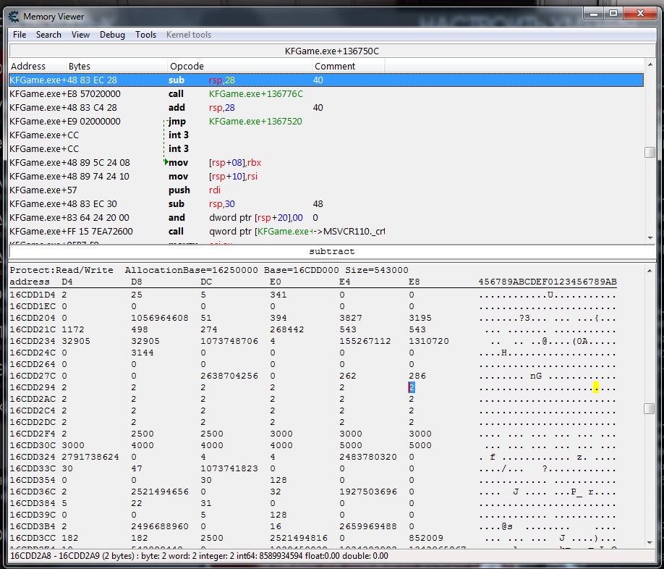Select the 'mov [rsp+10],rsi' instruction
664x569 pixels.
[x=326, y=176]
